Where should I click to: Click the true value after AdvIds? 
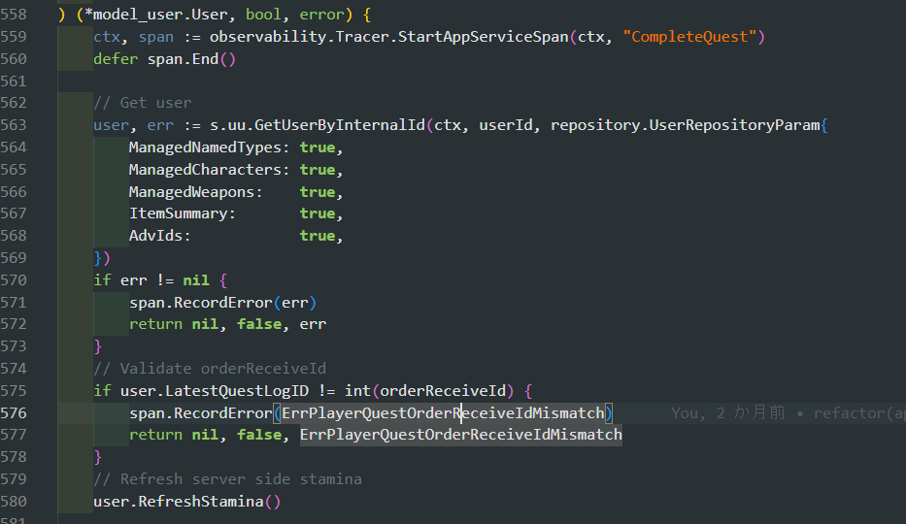click(x=318, y=236)
